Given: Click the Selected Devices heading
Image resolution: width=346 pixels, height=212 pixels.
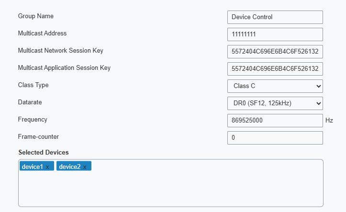Looking at the screenshot, I should (44, 152).
